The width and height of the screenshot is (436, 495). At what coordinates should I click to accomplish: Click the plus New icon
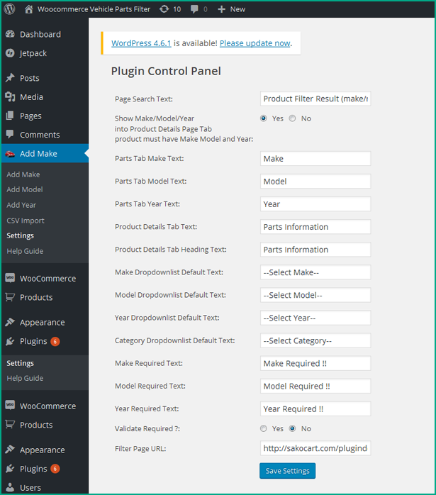tap(221, 9)
